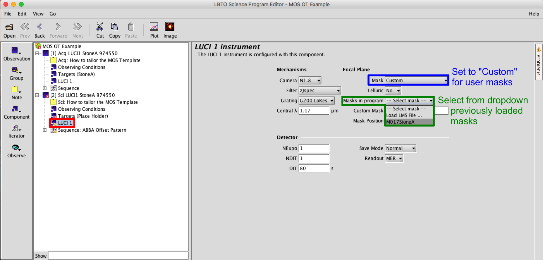Select note Sci: How to tailor the MOS Template
The height and width of the screenshot is (260, 543).
point(98,102)
